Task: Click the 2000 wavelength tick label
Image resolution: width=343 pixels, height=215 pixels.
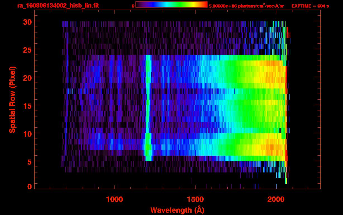Action: tap(276, 199)
